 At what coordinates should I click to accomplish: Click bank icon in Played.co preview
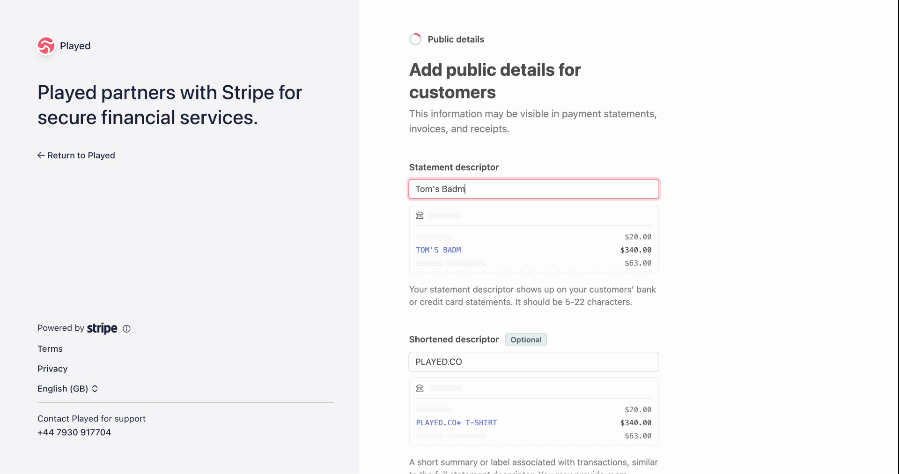tap(420, 388)
